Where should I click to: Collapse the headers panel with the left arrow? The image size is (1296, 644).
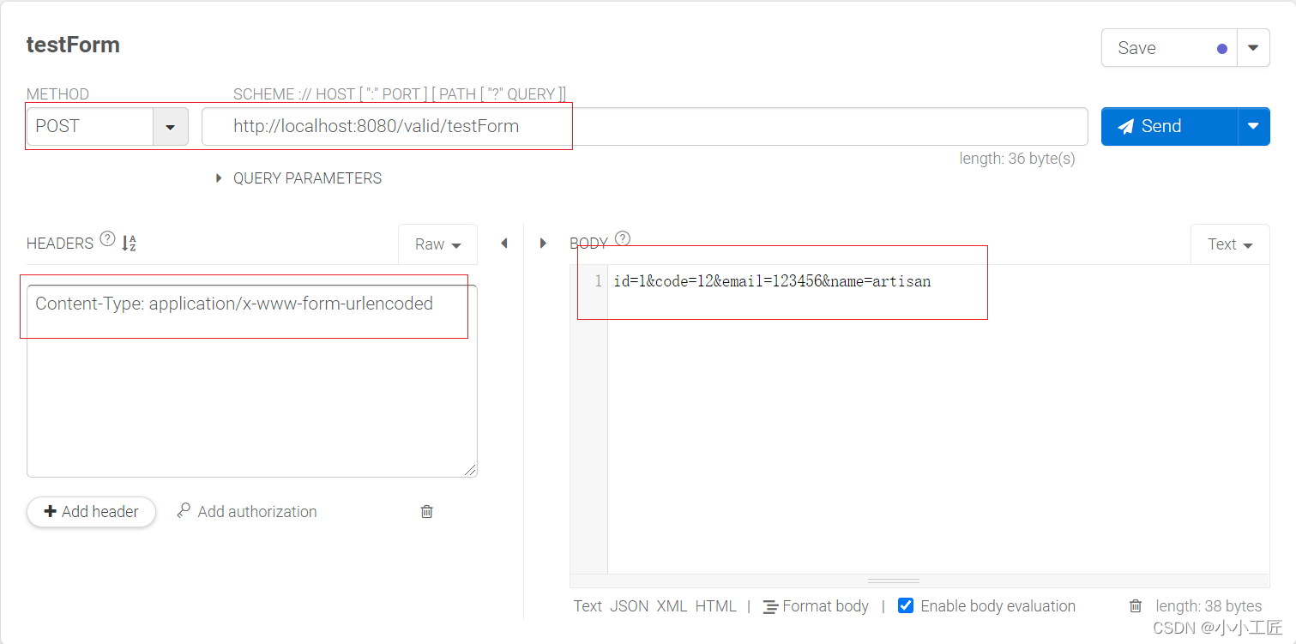click(x=503, y=244)
